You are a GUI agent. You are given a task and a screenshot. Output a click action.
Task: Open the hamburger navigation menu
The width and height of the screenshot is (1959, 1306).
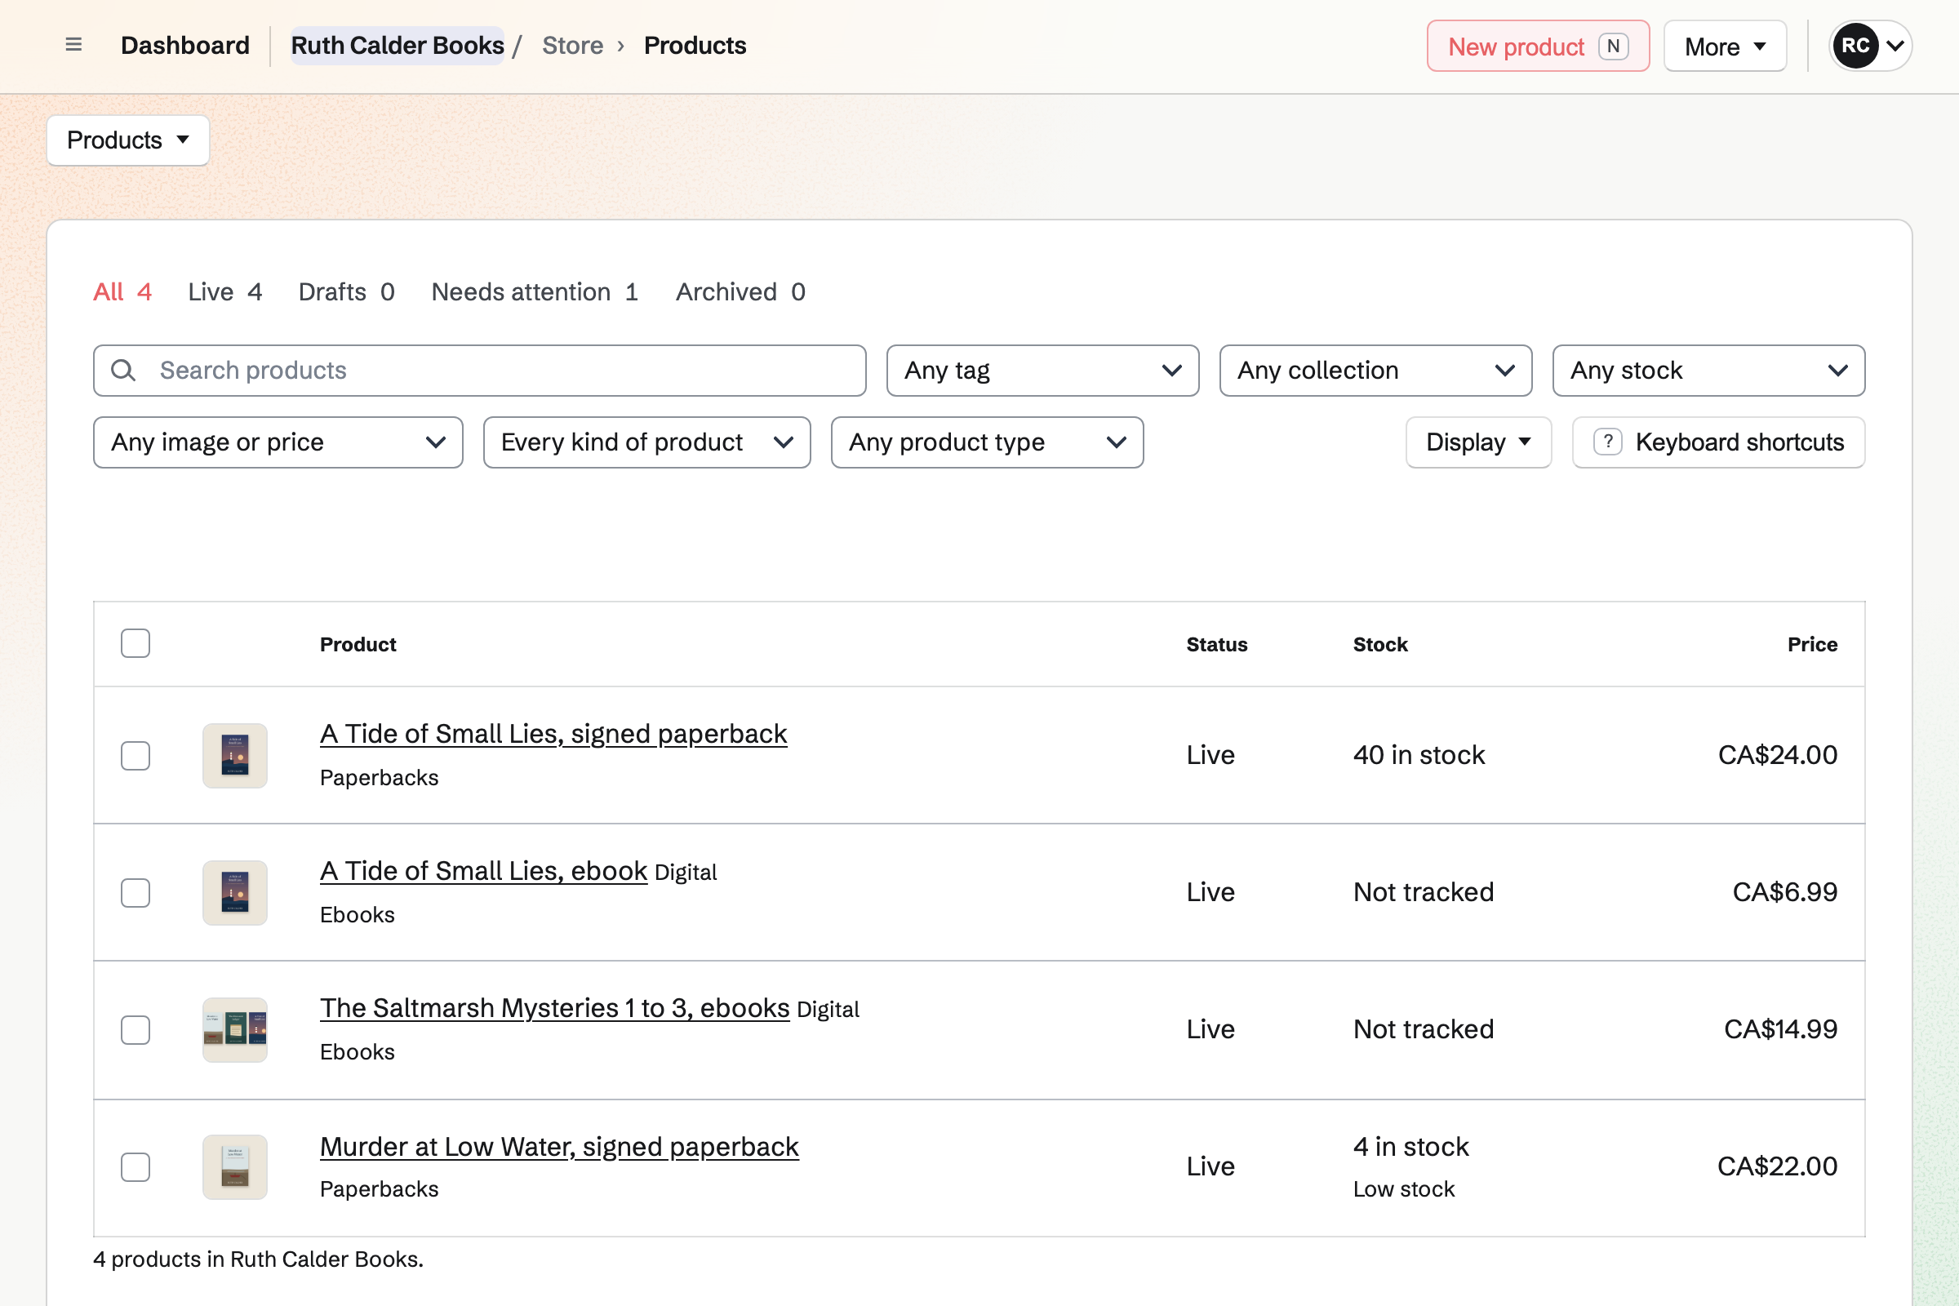[x=73, y=45]
